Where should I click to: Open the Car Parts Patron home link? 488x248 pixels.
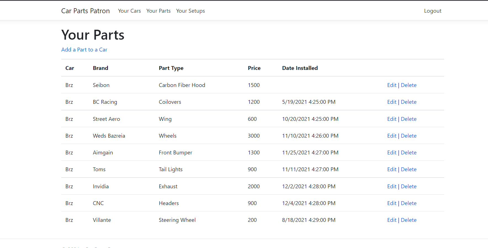[85, 11]
